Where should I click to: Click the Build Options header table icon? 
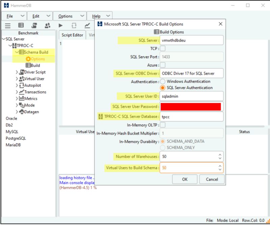(156, 32)
